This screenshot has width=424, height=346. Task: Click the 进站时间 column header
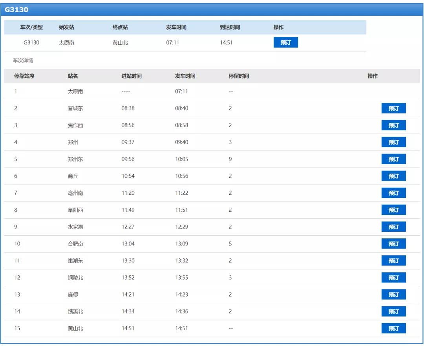132,76
